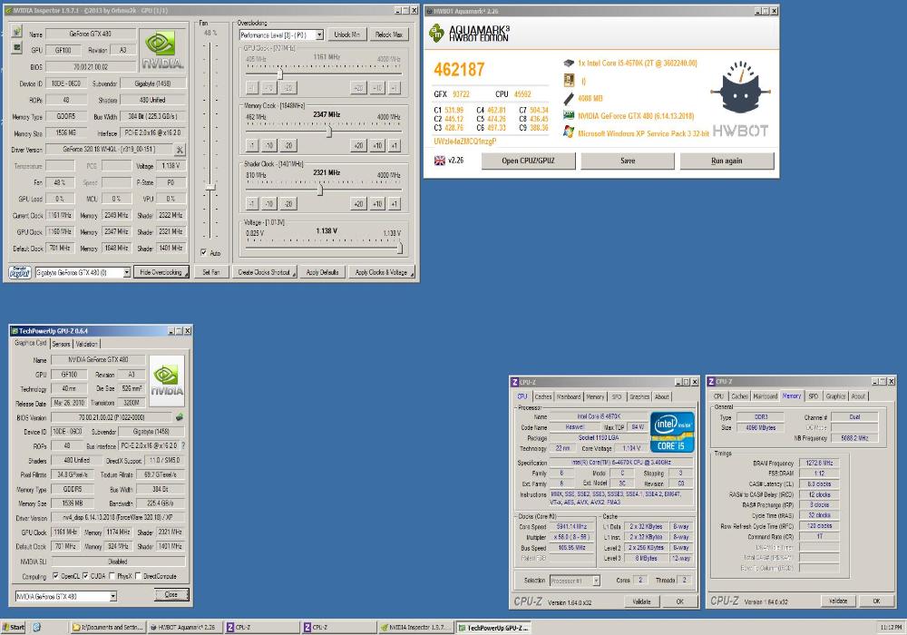The image size is (907, 635).
Task: Click Relock Max button in Inspector
Action: [389, 34]
